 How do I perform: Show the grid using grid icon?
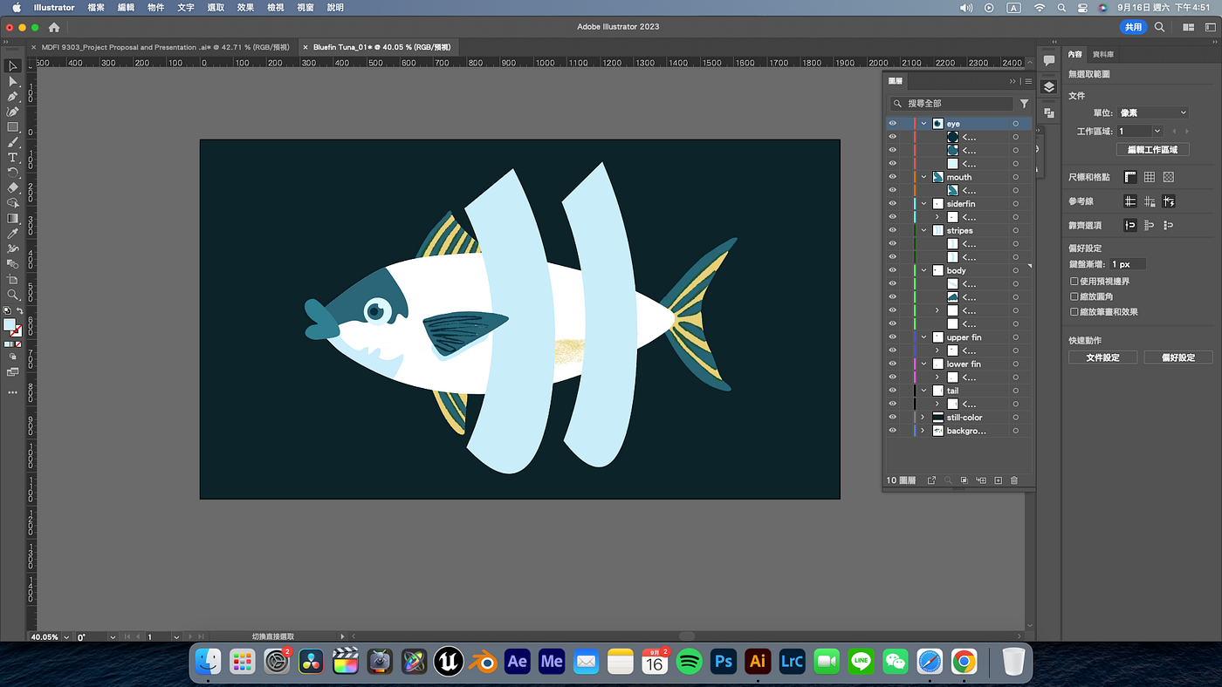pyautogui.click(x=1150, y=177)
